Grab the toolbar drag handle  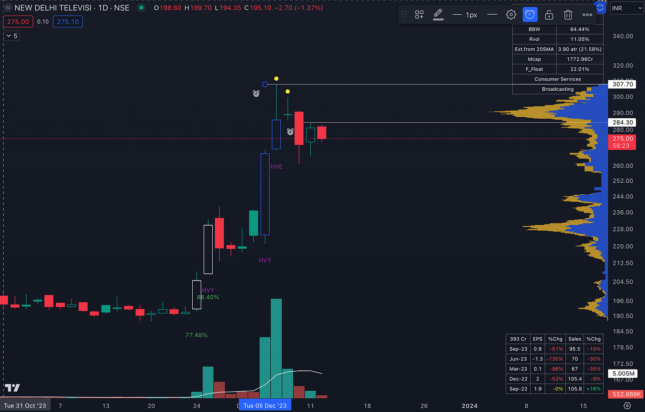tap(404, 15)
